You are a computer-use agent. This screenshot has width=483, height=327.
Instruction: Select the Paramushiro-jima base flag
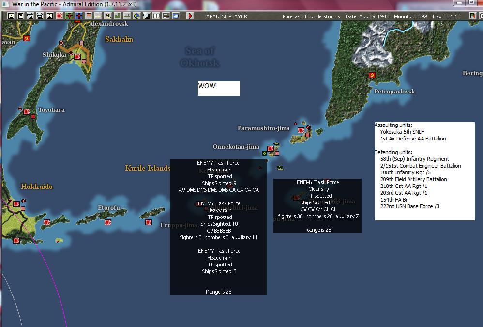[301, 130]
